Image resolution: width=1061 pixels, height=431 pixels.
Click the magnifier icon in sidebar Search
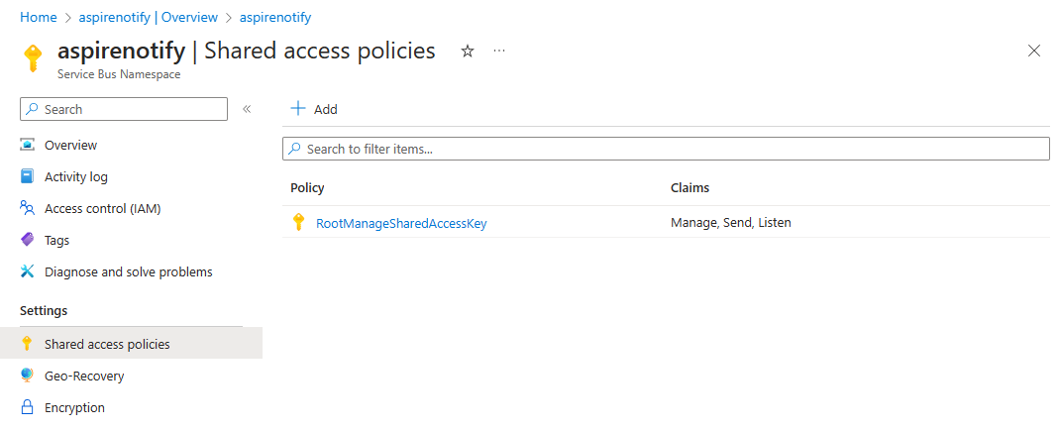(x=33, y=109)
